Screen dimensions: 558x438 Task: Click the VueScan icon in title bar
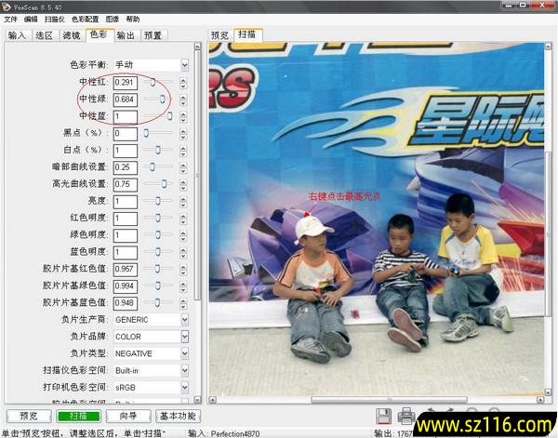point(7,6)
